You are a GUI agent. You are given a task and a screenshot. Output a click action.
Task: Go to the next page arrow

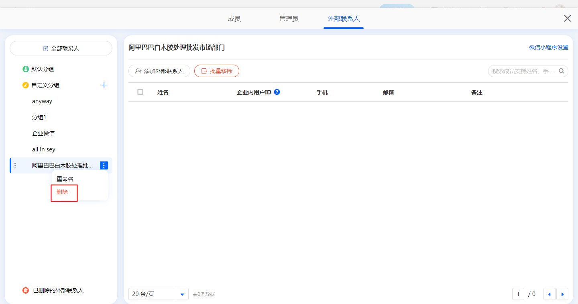tap(562, 294)
